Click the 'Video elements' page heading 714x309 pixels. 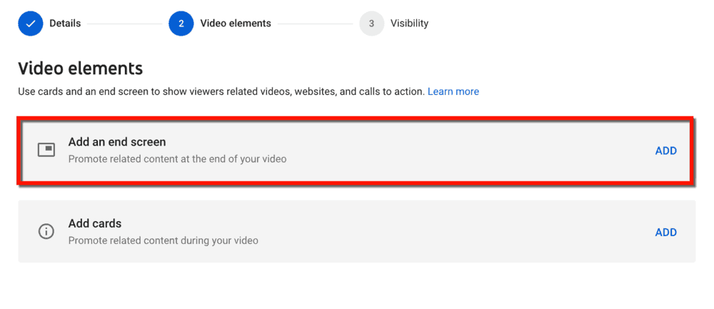pyautogui.click(x=80, y=69)
